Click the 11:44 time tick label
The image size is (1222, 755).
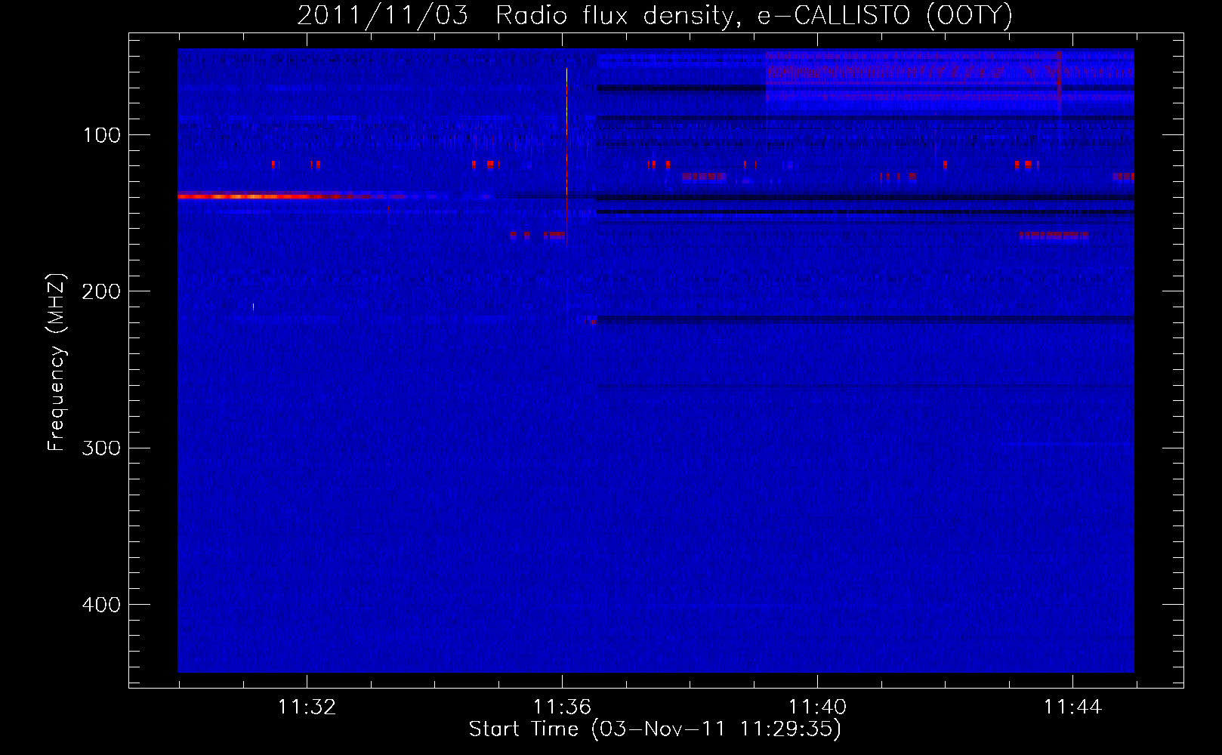coord(1072,707)
